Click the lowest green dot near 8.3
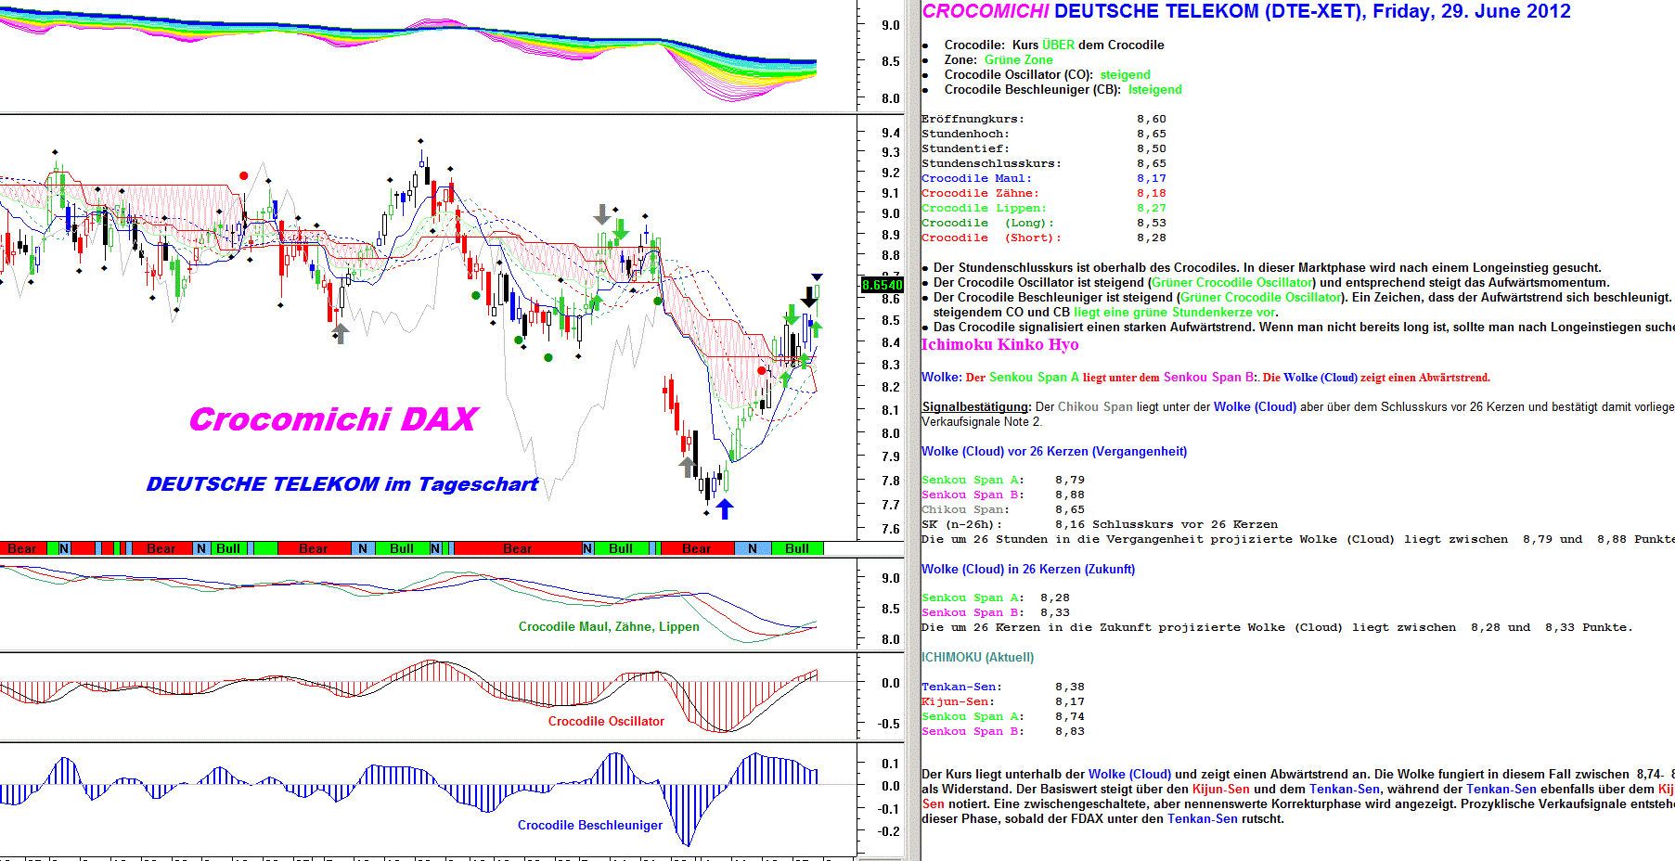The height and width of the screenshot is (861, 1675). pos(548,357)
